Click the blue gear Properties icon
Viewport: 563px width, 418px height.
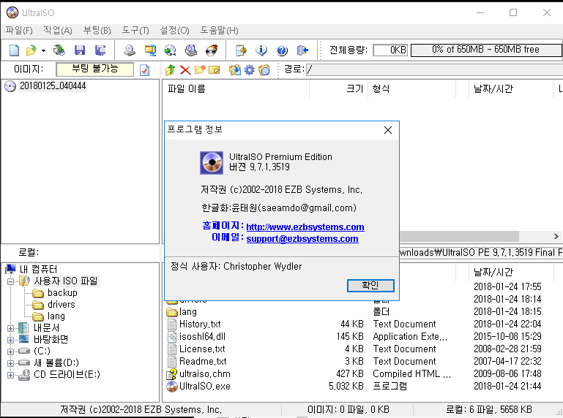click(249, 70)
